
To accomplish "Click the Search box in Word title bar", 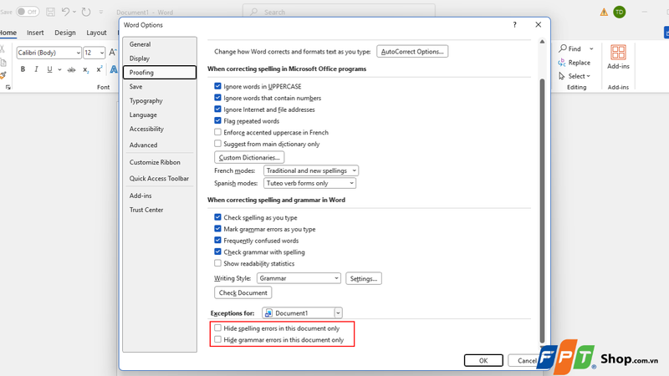I will (340, 12).
